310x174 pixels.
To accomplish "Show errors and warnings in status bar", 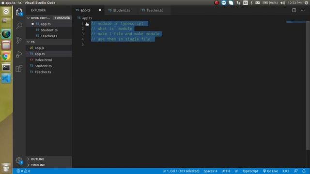I will point(23,171).
